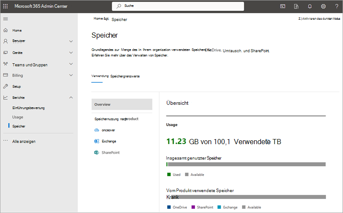Click the Übersicht heading
The width and height of the screenshot is (343, 213).
pos(177,103)
